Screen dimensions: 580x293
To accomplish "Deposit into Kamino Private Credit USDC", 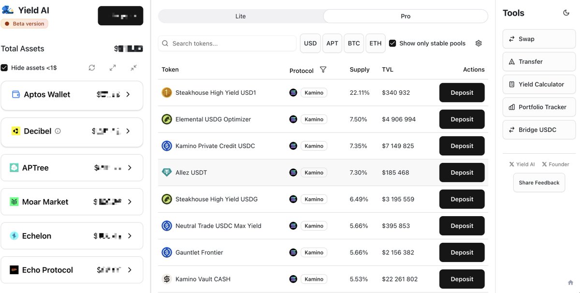I will (462, 146).
